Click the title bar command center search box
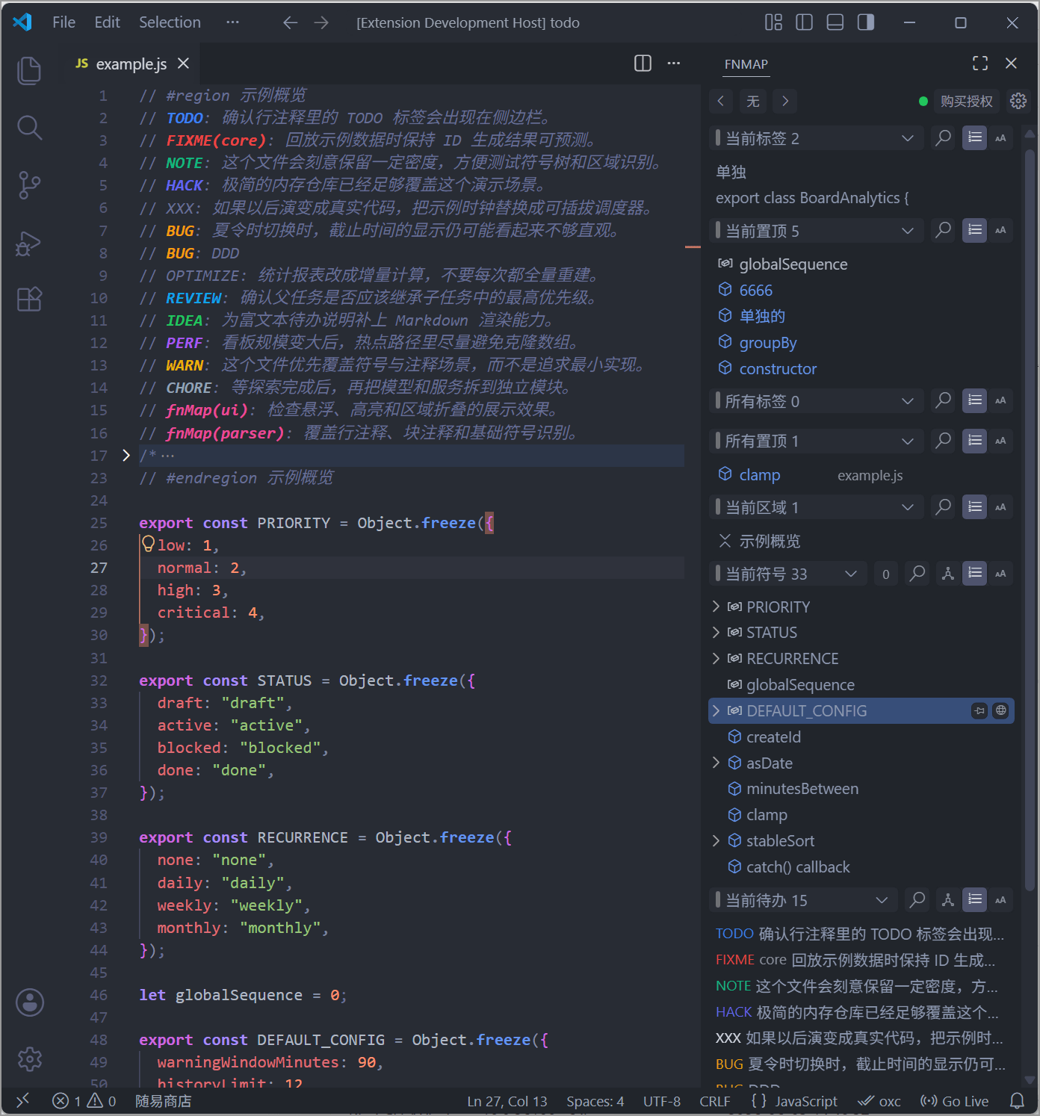This screenshot has height=1116, width=1040. (x=468, y=22)
